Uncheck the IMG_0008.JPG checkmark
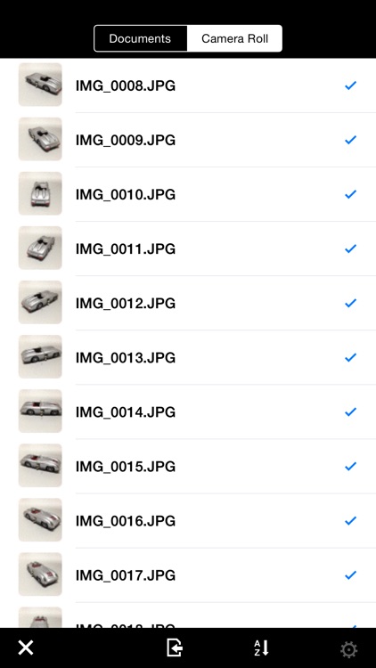The image size is (376, 668). coord(350,86)
